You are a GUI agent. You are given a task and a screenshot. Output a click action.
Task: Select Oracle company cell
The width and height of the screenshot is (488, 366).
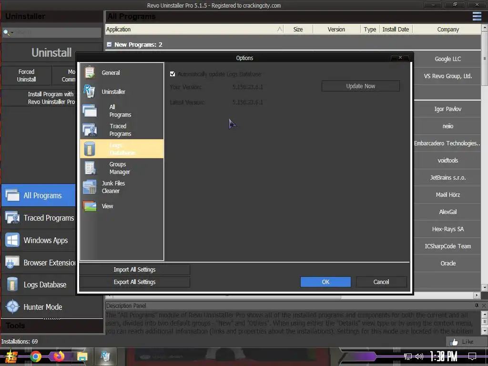[x=447, y=263]
